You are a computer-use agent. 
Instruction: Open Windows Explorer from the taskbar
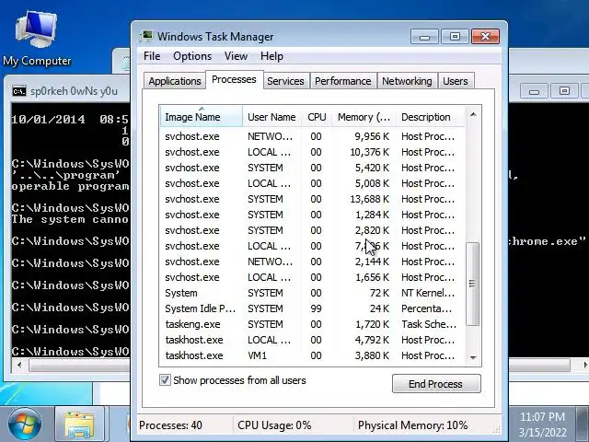[79, 425]
